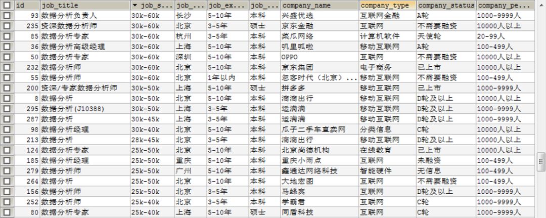The height and width of the screenshot is (218, 546).
Task: Select the city cell 深圳
Action: click(191, 57)
